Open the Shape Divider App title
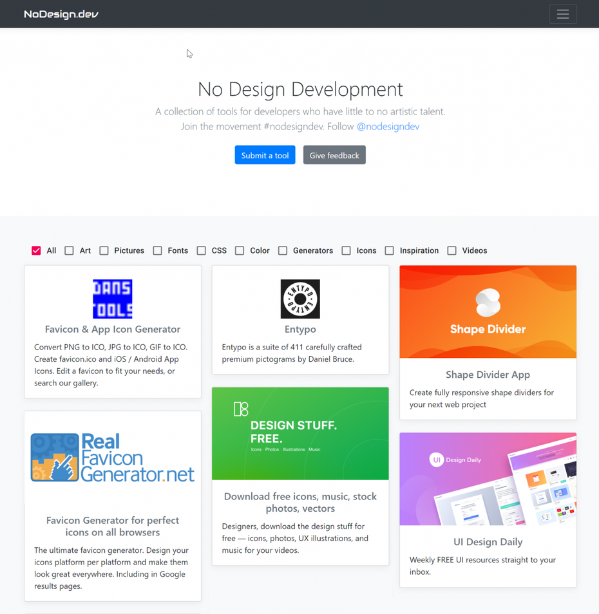The image size is (599, 614). click(x=488, y=375)
